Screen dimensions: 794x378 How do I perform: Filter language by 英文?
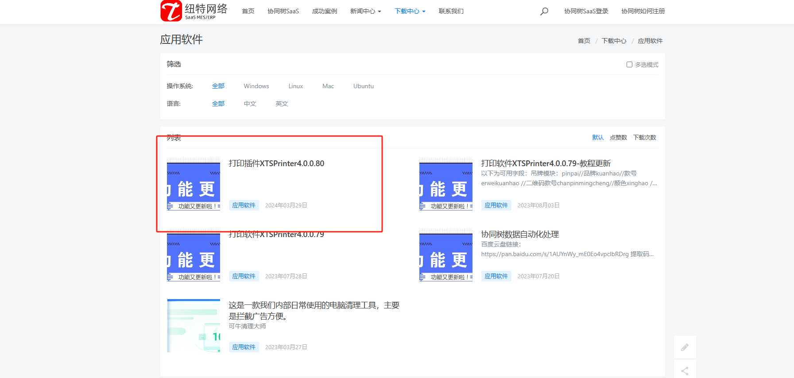[x=282, y=104]
